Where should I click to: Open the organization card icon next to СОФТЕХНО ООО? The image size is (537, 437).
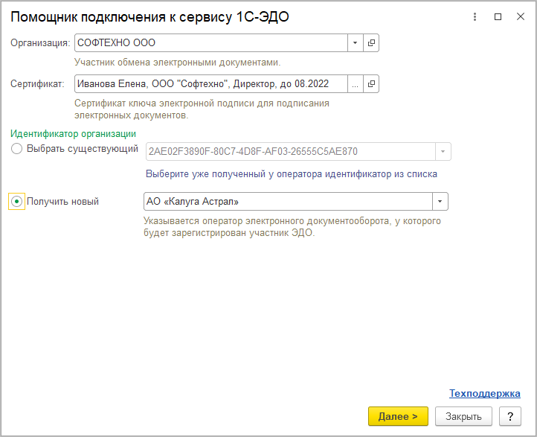click(371, 43)
